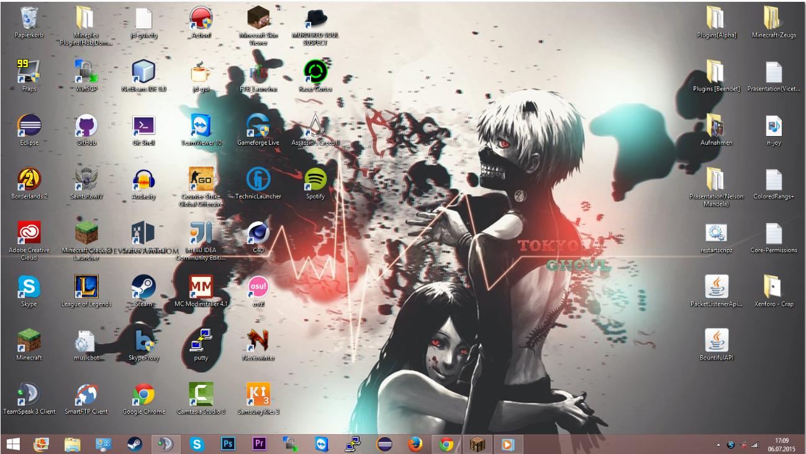The image size is (806, 454).
Task: Open the Papierkorb recycle bin
Action: point(29,23)
